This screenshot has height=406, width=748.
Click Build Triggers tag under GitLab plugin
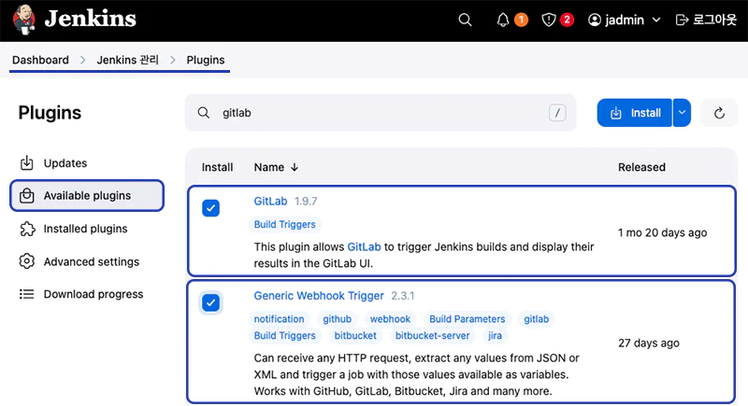click(x=285, y=224)
